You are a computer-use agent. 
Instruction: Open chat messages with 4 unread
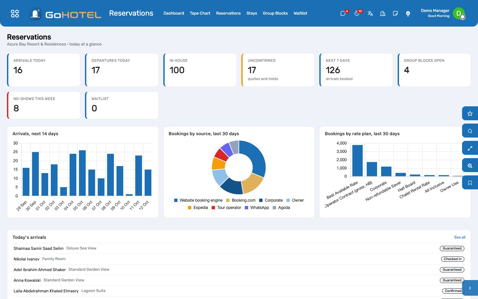click(x=343, y=13)
